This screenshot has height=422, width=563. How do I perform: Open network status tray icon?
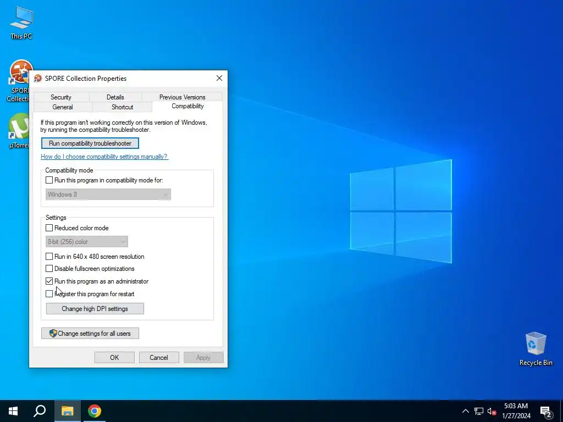[x=479, y=411]
